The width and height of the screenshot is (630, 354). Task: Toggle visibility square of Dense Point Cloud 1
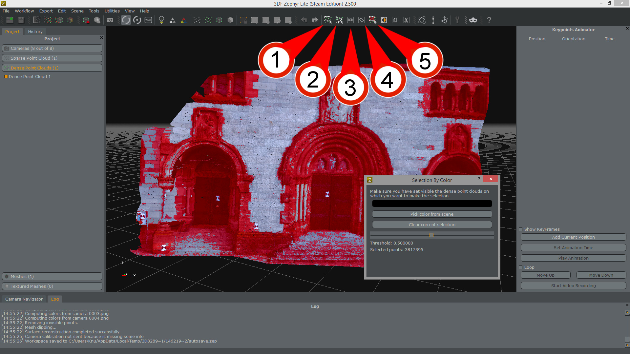6,77
